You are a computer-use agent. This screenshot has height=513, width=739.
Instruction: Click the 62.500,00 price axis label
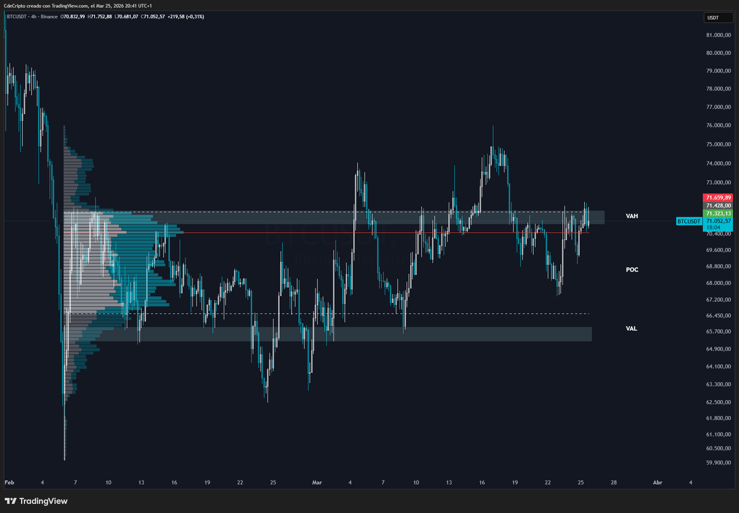click(x=718, y=402)
